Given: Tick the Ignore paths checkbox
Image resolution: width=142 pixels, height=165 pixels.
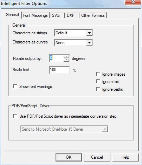Looking at the screenshot, I should [98, 89].
